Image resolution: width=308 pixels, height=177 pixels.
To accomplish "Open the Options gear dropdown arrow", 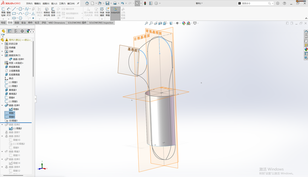I will [160, 3].
